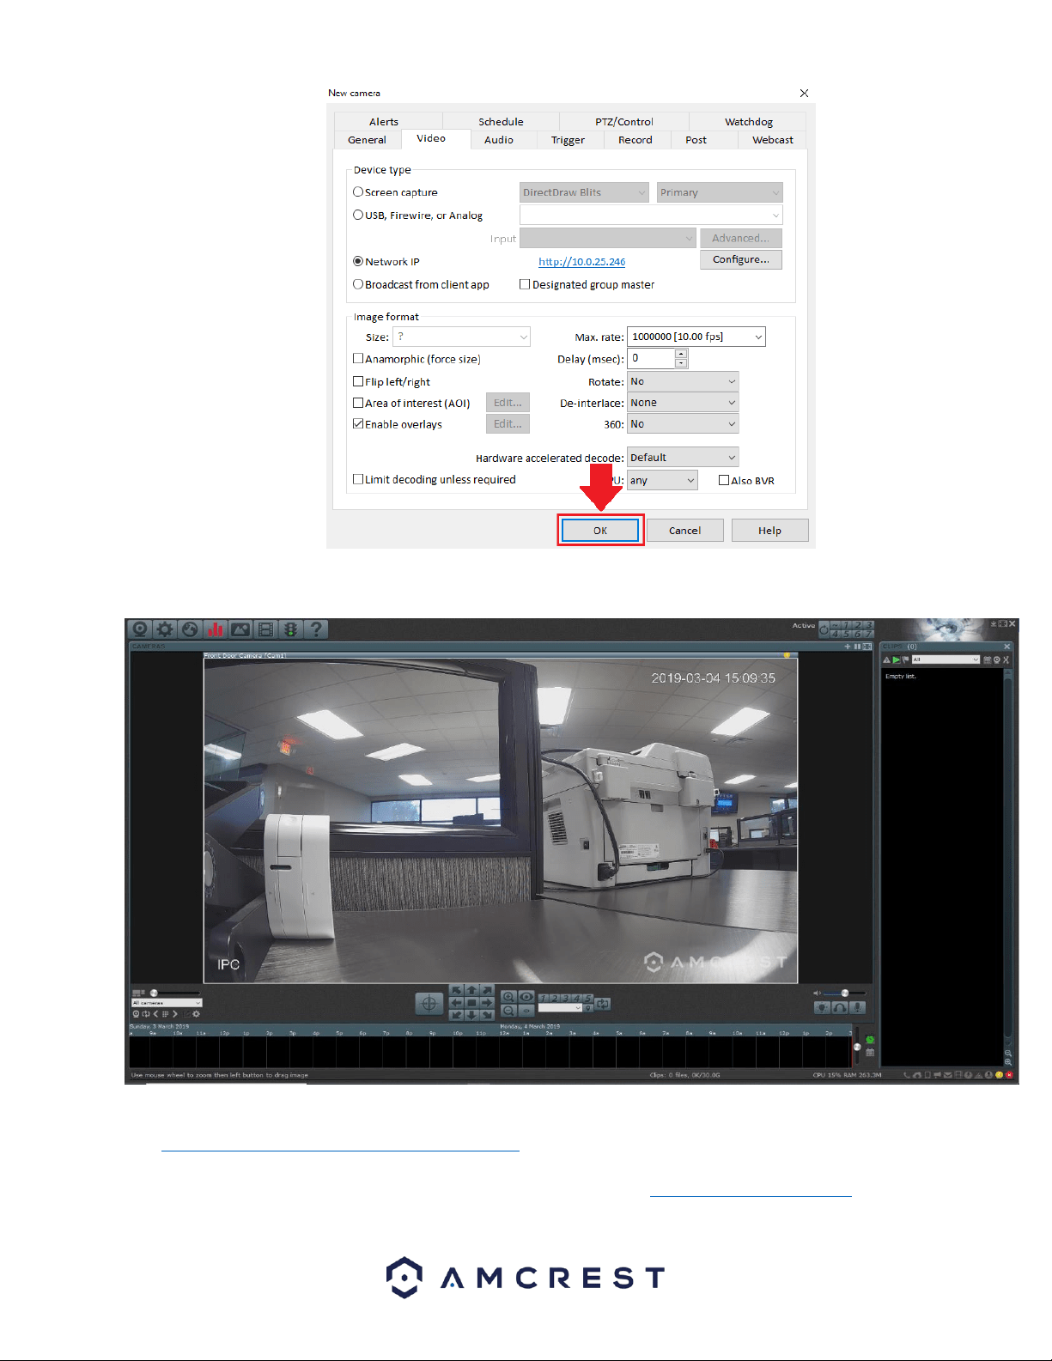Click the eye icon beside zoom controls
This screenshot has height=1361, width=1052.
(x=526, y=997)
